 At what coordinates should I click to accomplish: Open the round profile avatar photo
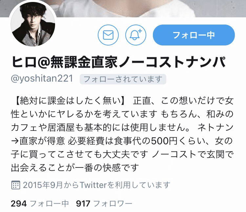[x=33, y=24]
